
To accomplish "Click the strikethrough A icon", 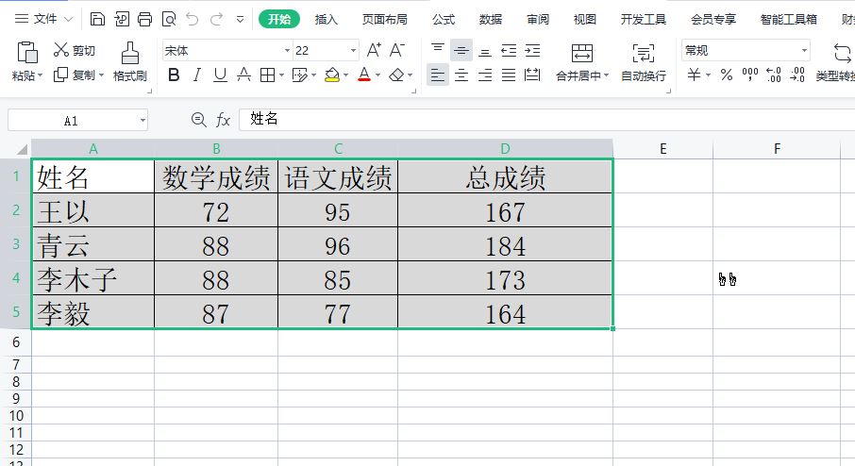I will (243, 75).
